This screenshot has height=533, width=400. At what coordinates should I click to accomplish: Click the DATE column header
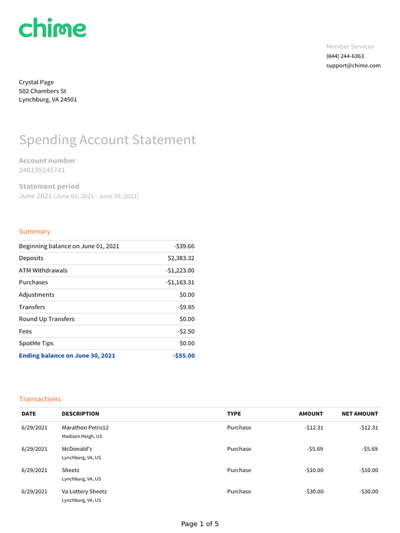[x=29, y=414]
